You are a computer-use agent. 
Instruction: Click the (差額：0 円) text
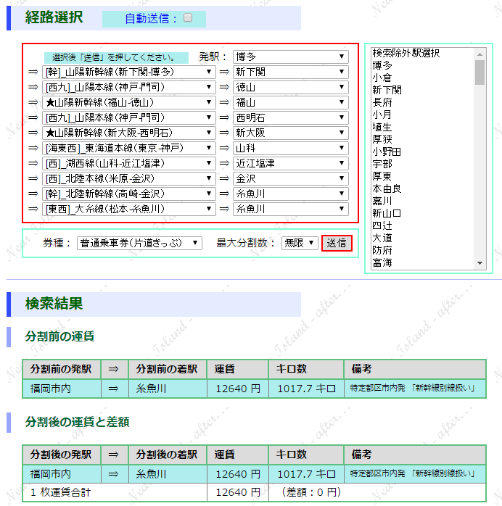point(311,492)
